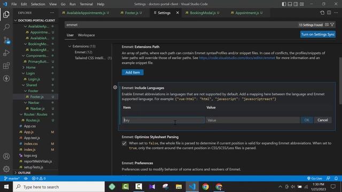Switch to the AvailableAppointments.js tab
Viewport: 342px width, 192px height.
[85, 13]
